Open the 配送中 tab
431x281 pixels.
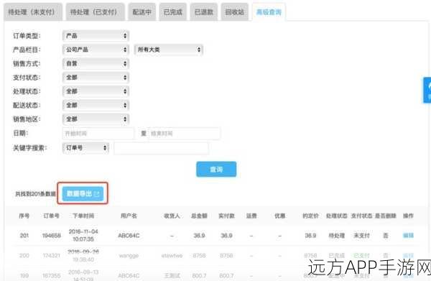coord(142,12)
